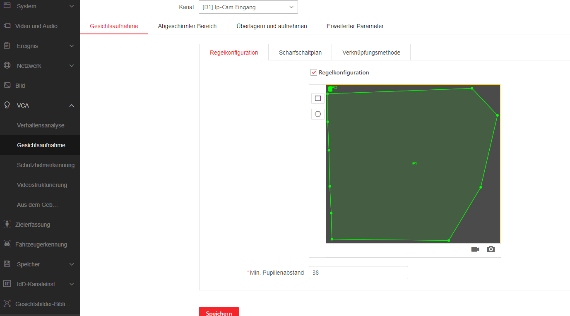Select the polygon drawing tool
This screenshot has width=570, height=316.
coord(318,114)
